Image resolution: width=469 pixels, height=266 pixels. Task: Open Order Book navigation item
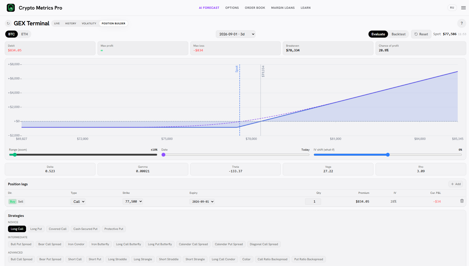tap(255, 8)
